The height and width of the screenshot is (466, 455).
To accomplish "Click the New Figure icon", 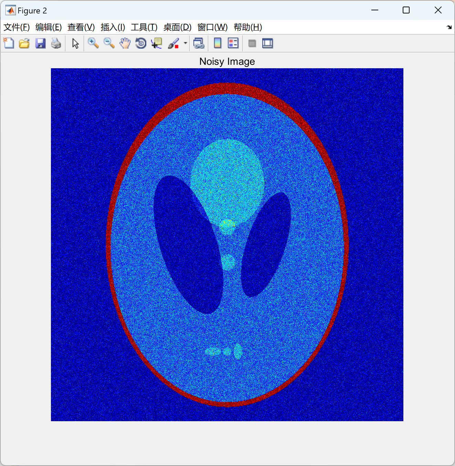I will pyautogui.click(x=9, y=43).
